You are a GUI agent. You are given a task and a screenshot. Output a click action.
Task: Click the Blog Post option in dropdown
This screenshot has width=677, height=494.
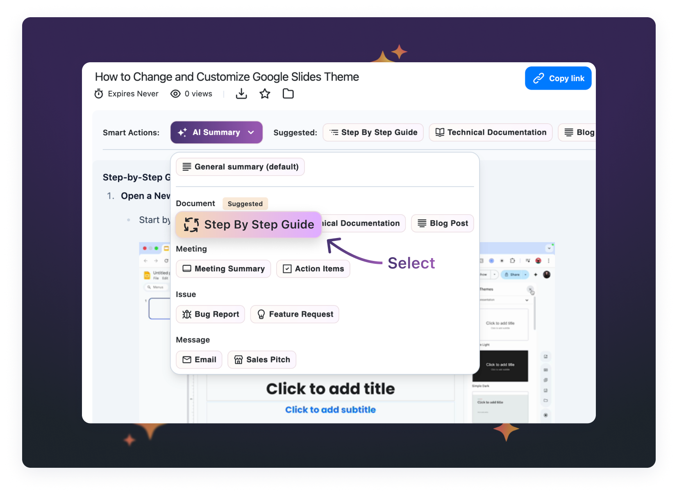443,223
